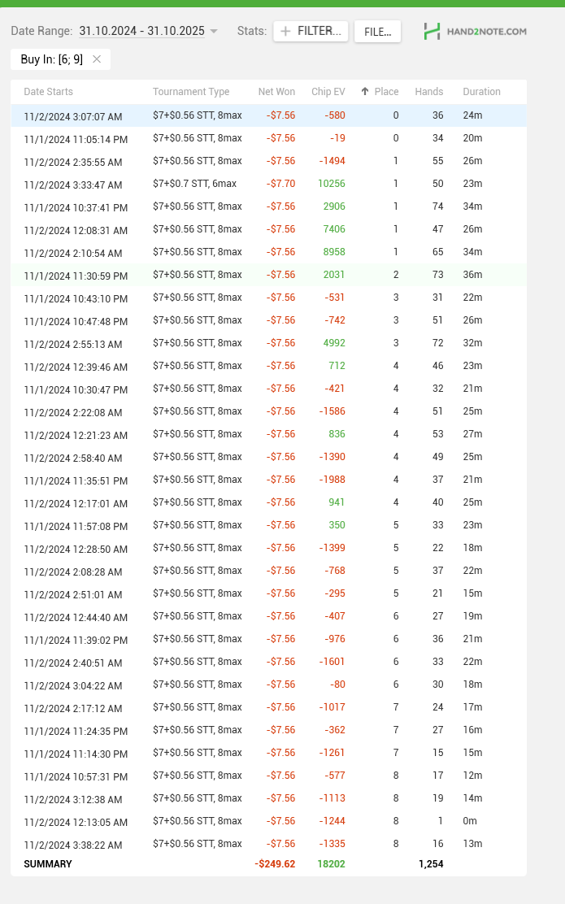Click the Buy In: [6; 9] filter tag

(51, 59)
